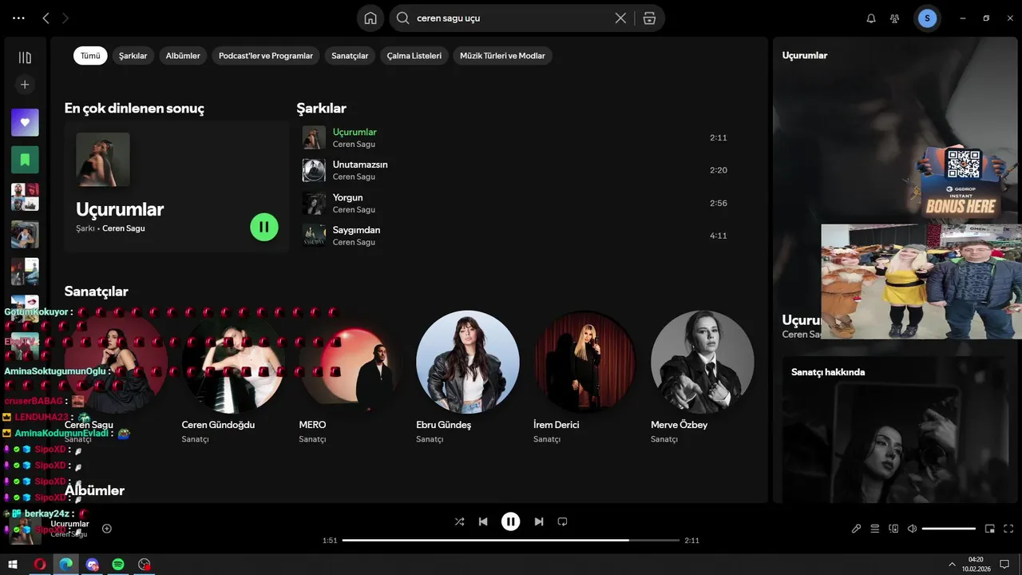
Task: Switch to OBS in the taskbar
Action: point(144,565)
